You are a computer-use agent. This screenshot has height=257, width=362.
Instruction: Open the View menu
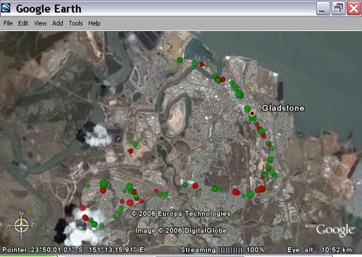pos(40,23)
